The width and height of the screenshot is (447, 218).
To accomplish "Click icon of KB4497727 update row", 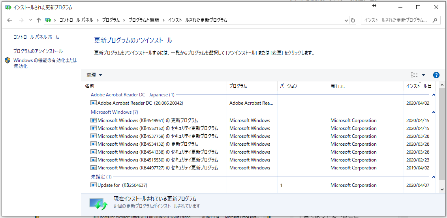I will point(94,168).
